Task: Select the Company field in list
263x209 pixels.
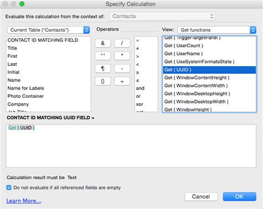Action: pos(48,104)
